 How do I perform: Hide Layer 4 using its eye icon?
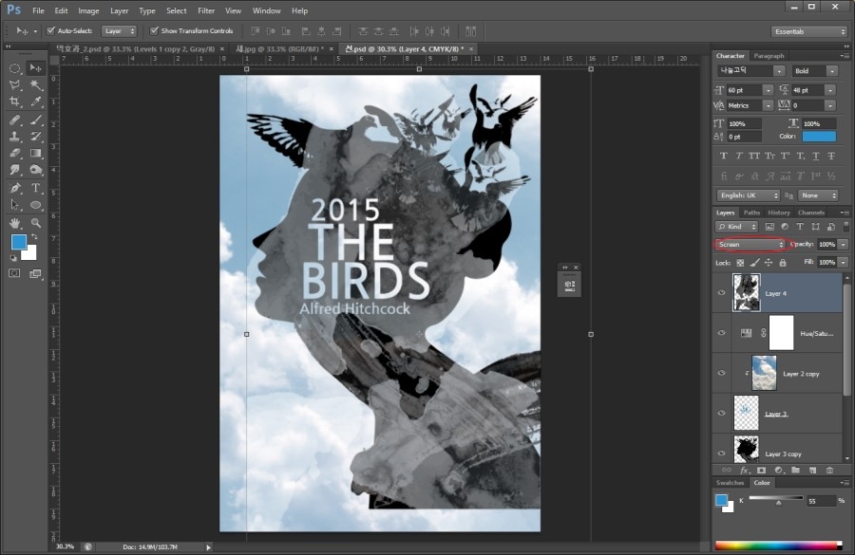pos(721,293)
